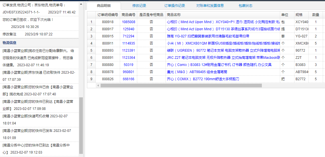Open 雅高 YG-027 扫把簸箕 product link
This screenshot has width=325, height=157.
coord(208,36)
